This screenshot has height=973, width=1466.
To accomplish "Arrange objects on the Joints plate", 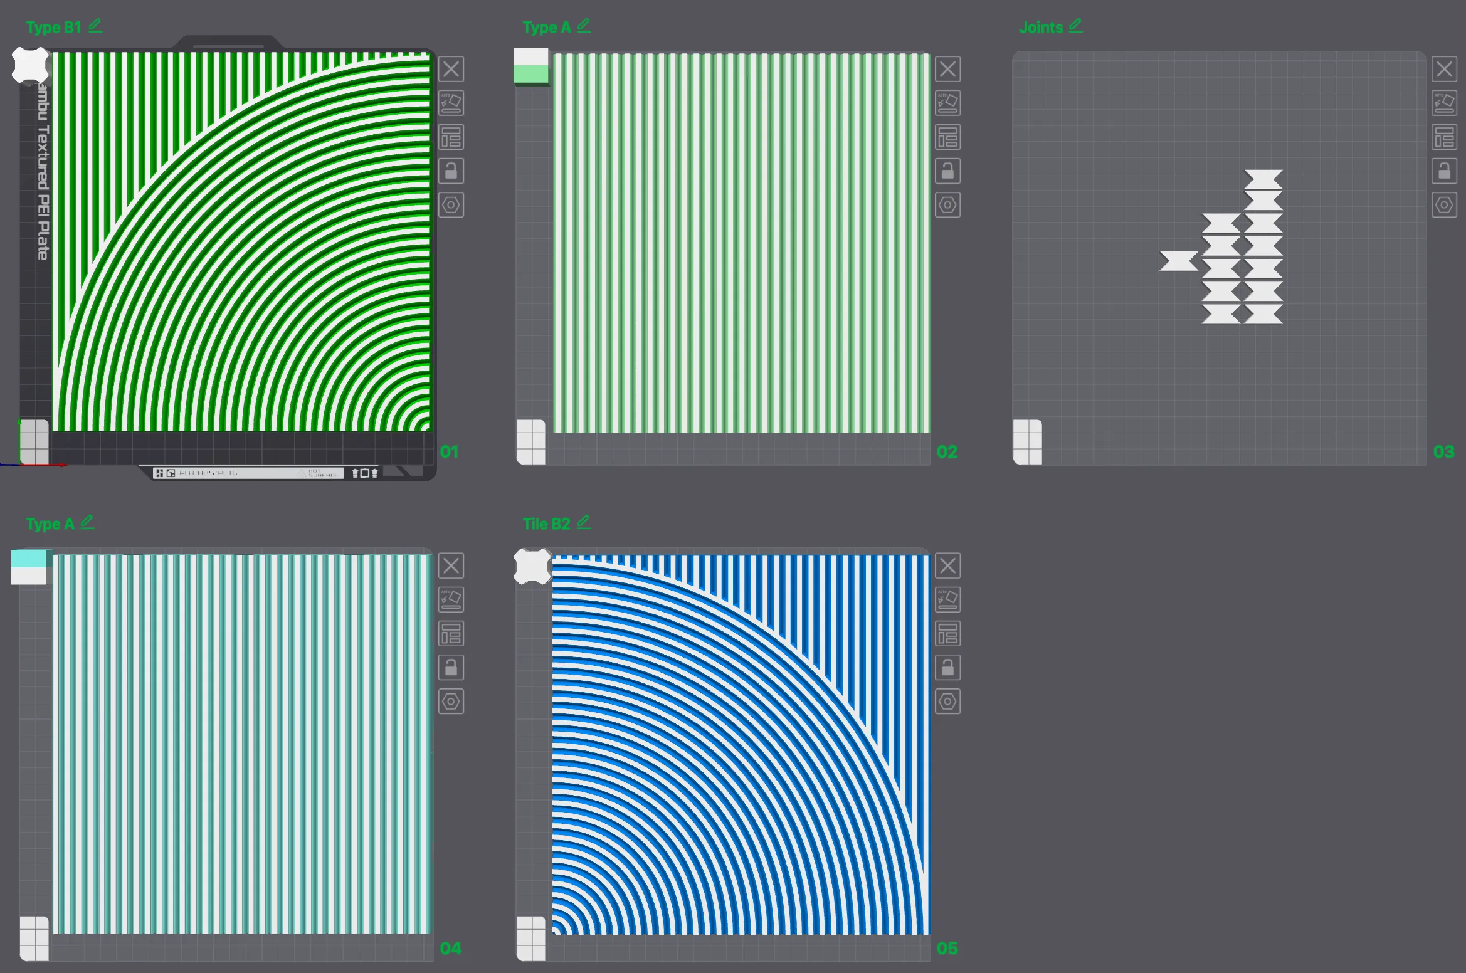I will 1444,137.
